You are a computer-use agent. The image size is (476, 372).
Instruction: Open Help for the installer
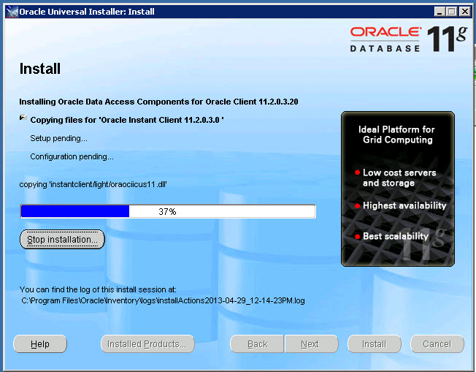(39, 344)
